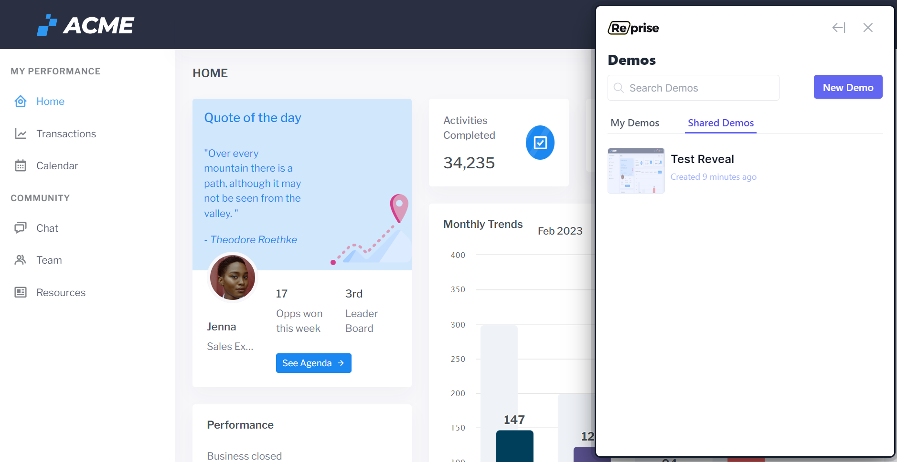Click '17' Opps won value

tap(281, 294)
